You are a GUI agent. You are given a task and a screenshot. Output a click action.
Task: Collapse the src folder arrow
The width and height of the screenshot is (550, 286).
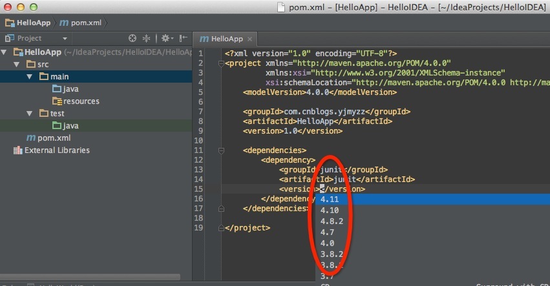click(x=17, y=65)
